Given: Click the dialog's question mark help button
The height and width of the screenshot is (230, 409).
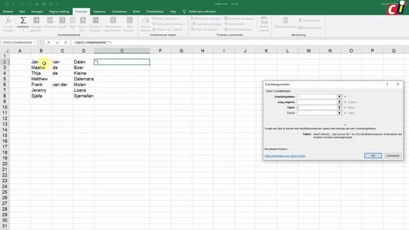Looking at the screenshot, I should pos(387,84).
